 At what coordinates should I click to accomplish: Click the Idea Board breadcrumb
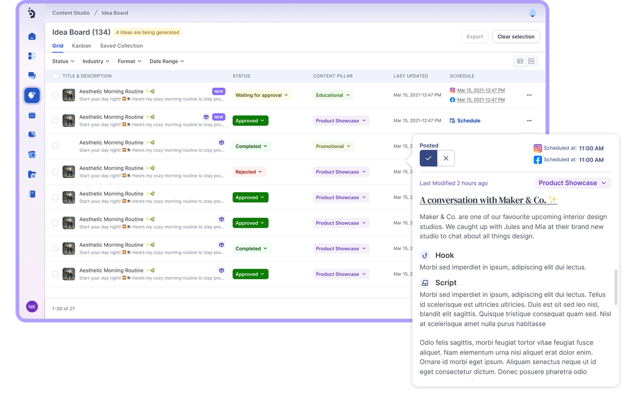[115, 13]
